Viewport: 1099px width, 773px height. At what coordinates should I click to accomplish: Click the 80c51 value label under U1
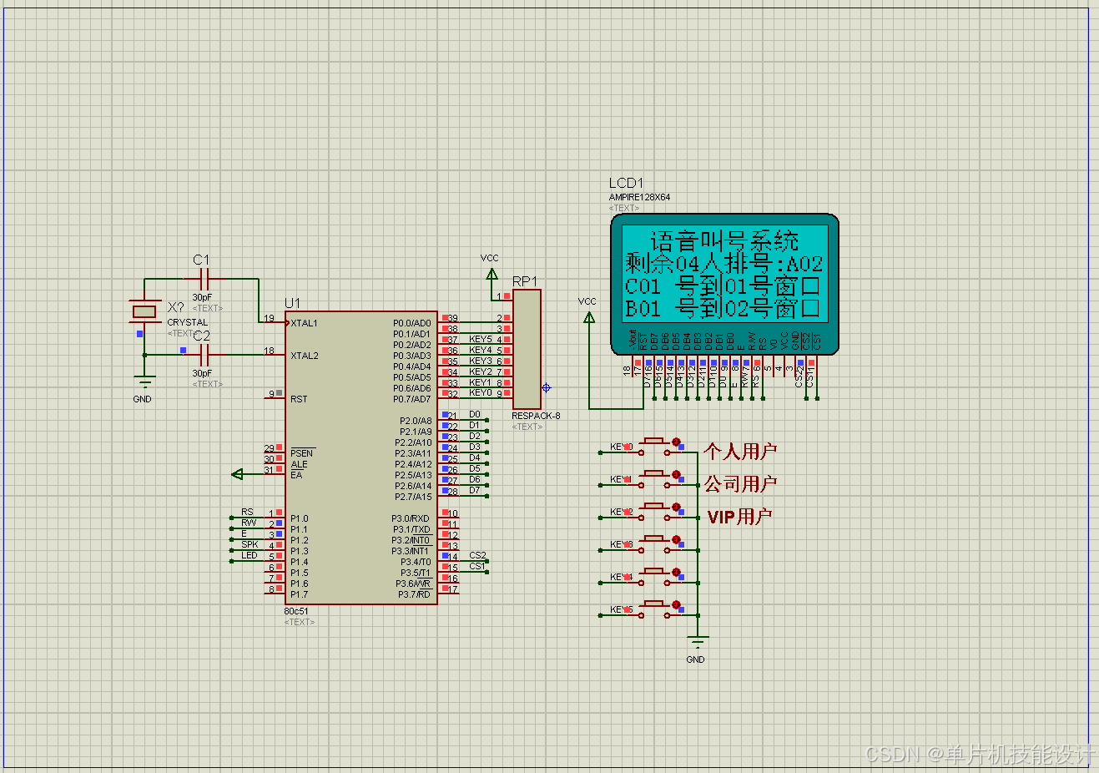[x=295, y=611]
